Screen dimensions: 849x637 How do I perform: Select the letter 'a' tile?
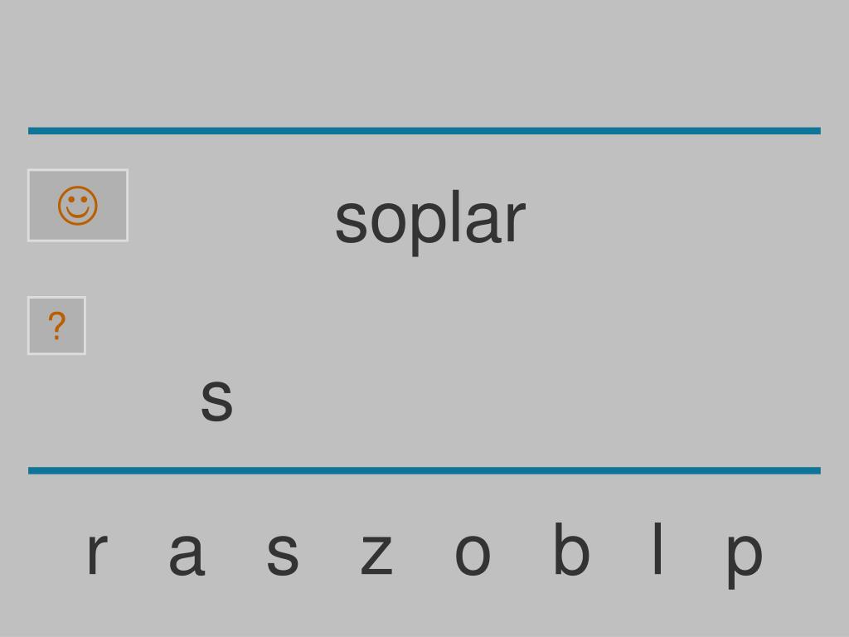click(x=187, y=553)
